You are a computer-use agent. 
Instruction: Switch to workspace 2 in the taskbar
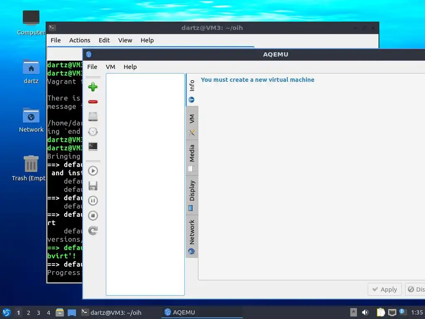tap(29, 313)
